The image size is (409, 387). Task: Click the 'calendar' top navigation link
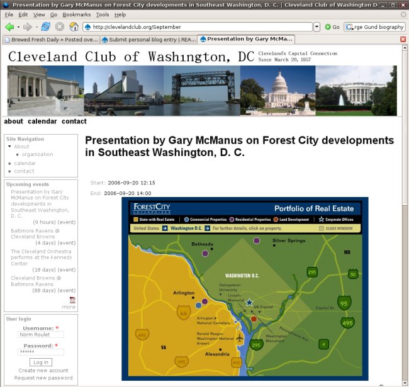pyautogui.click(x=42, y=121)
